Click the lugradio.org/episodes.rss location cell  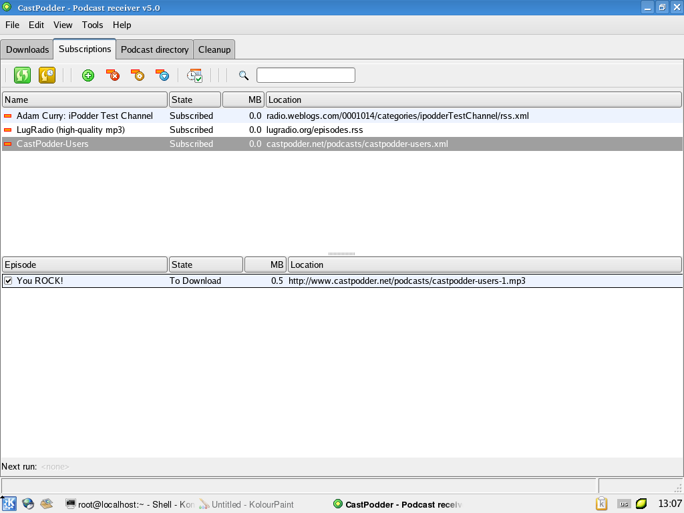(315, 130)
